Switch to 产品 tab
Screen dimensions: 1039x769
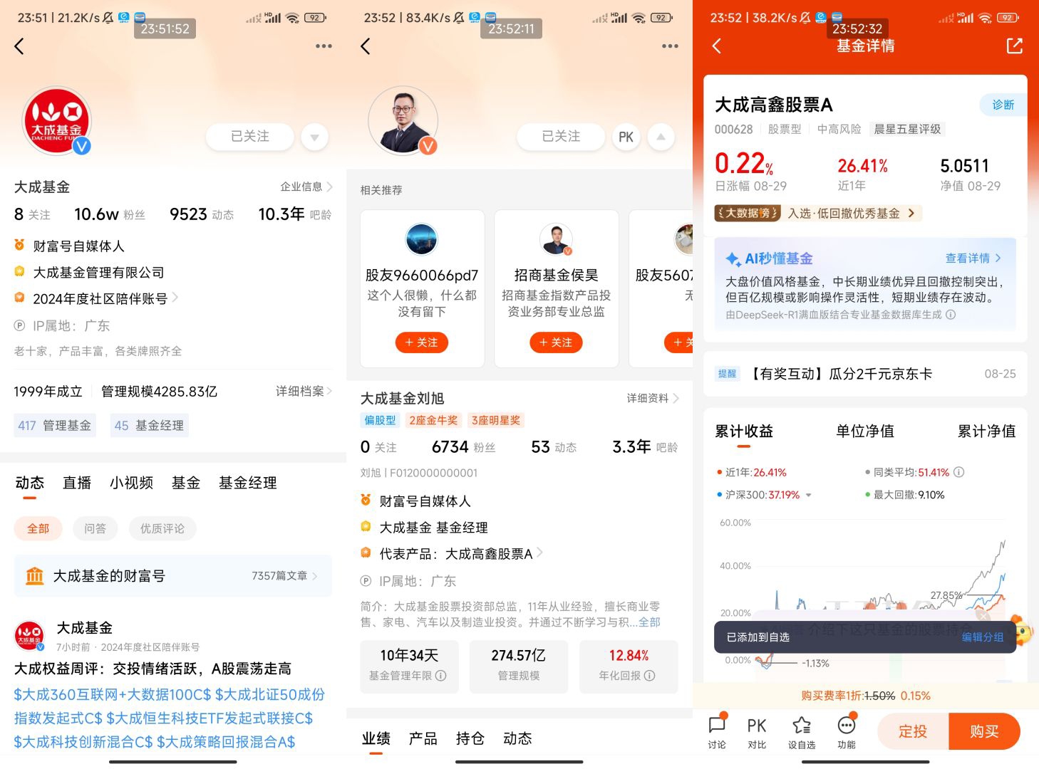[423, 739]
